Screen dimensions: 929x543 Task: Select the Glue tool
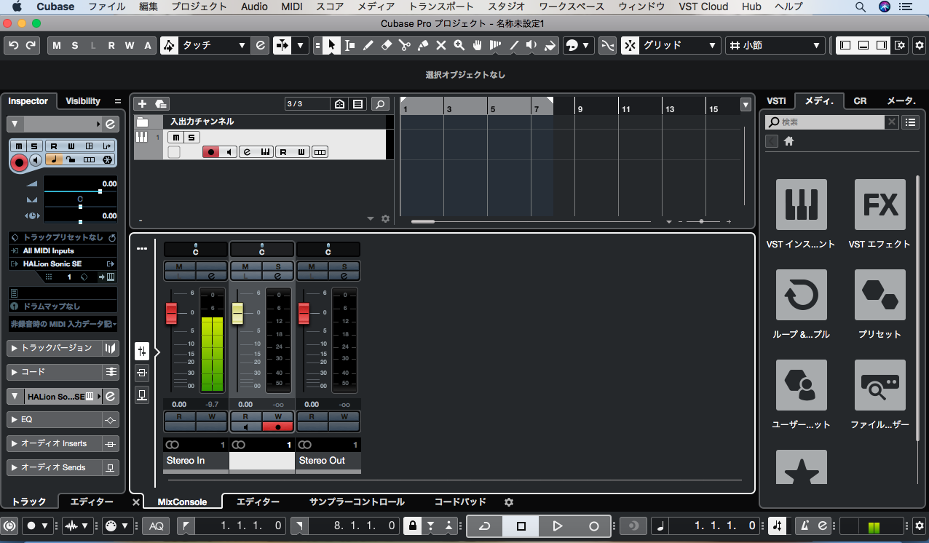pyautogui.click(x=423, y=45)
